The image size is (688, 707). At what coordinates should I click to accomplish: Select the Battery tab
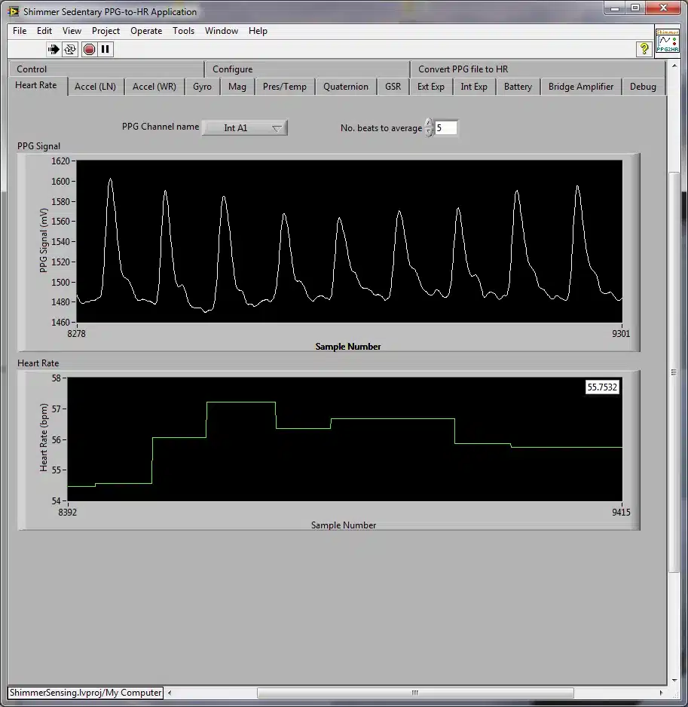tap(518, 87)
